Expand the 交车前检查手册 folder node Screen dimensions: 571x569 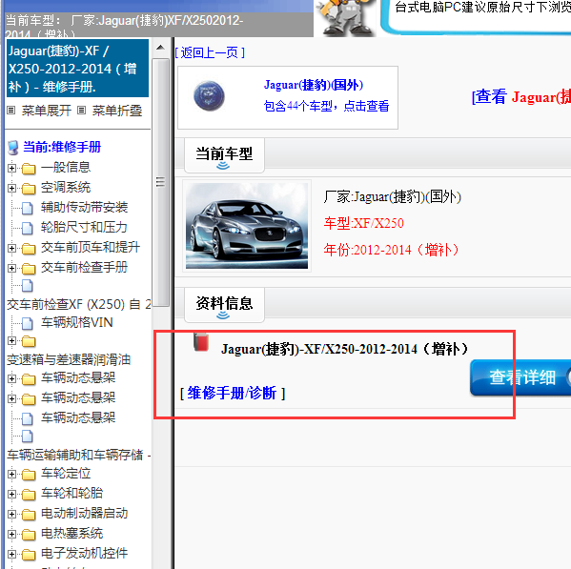(x=11, y=269)
